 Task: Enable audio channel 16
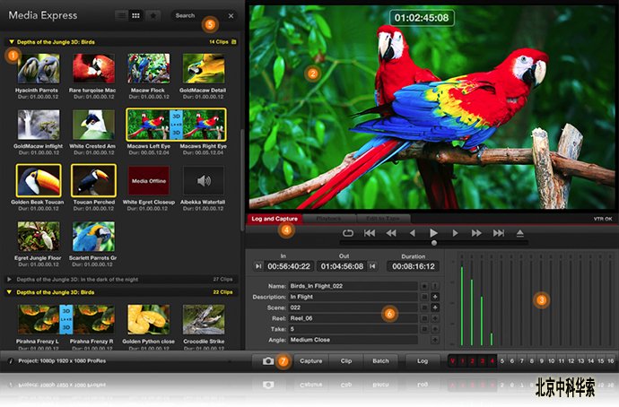click(610, 361)
